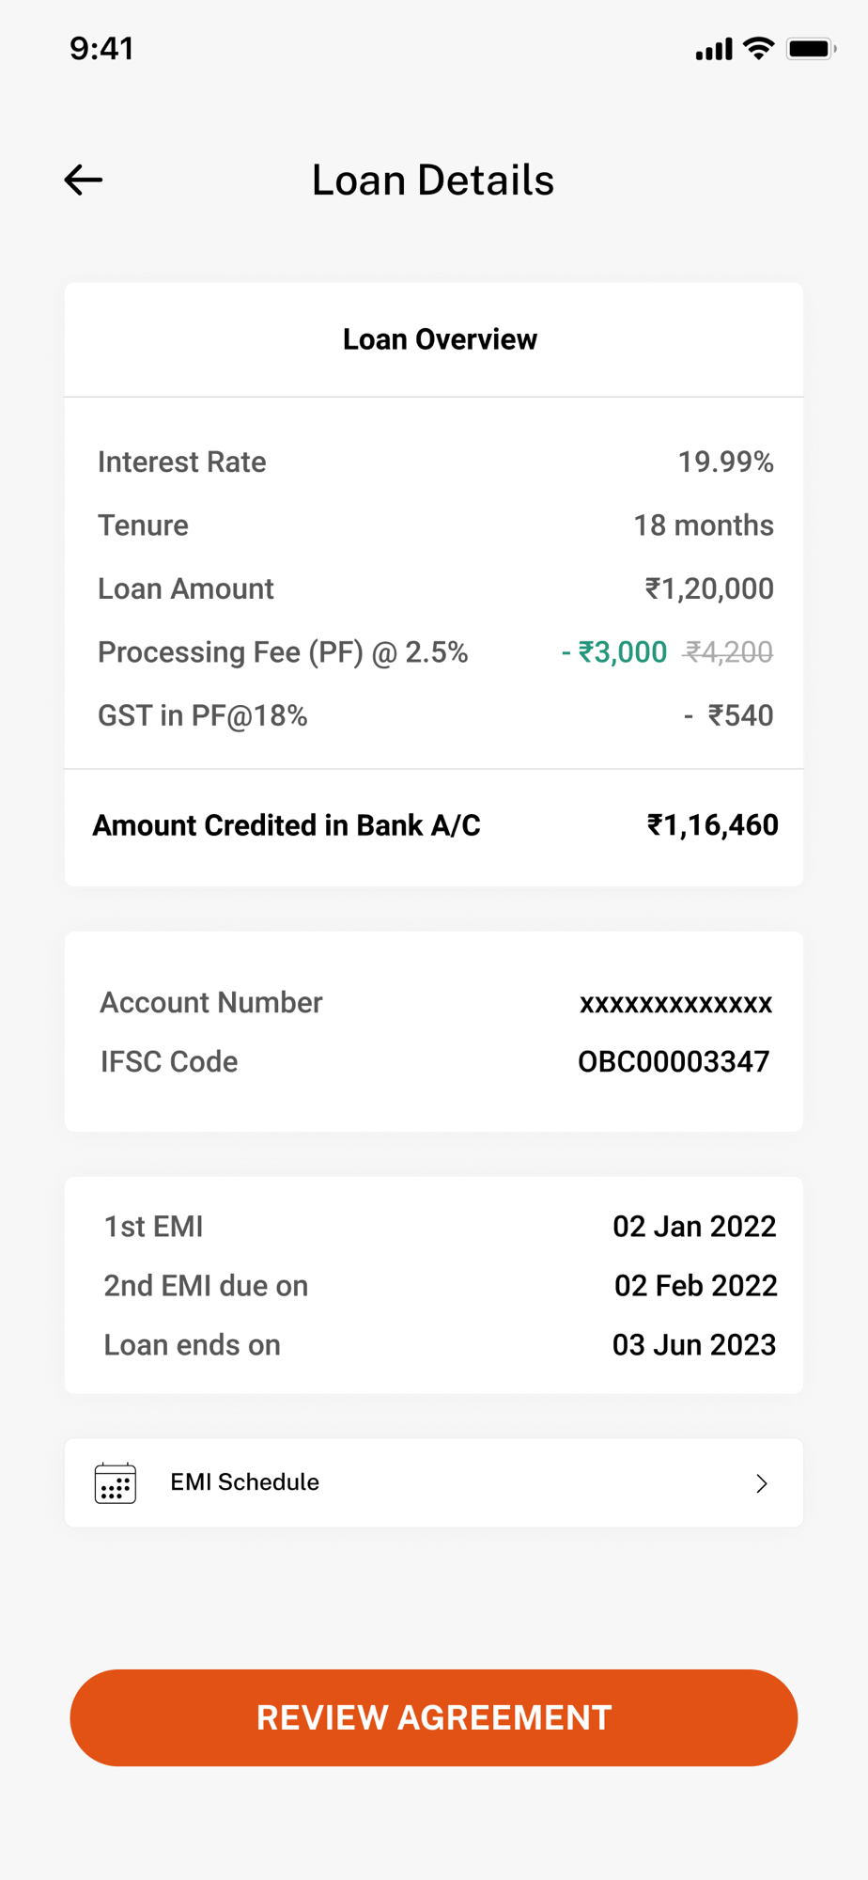Tap the Wi-Fi icon in status bar
This screenshot has width=868, height=1880.
758,49
